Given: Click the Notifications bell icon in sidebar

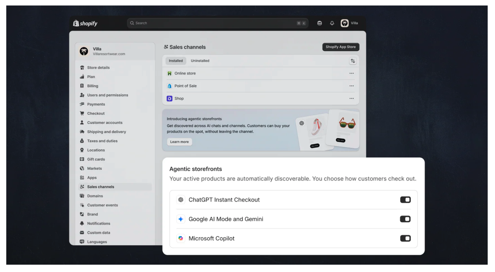Looking at the screenshot, I should click(x=82, y=223).
